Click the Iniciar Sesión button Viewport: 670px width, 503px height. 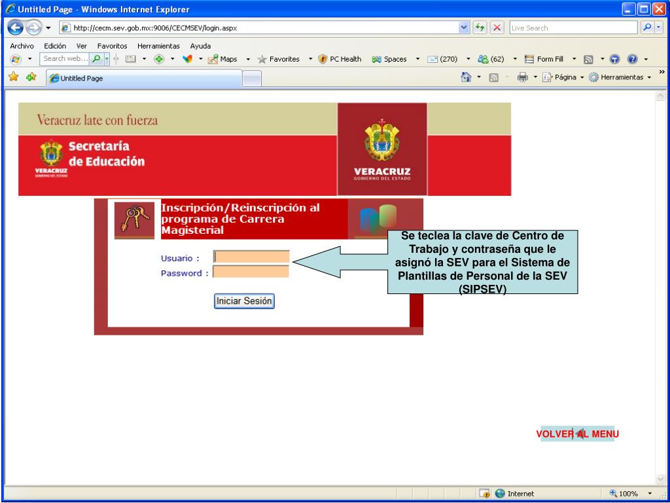tap(244, 301)
